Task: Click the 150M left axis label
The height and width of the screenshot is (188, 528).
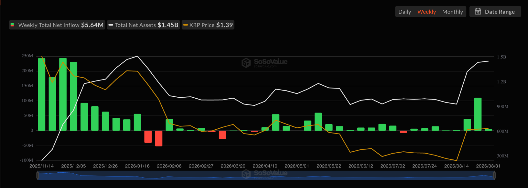Action: 27,86
